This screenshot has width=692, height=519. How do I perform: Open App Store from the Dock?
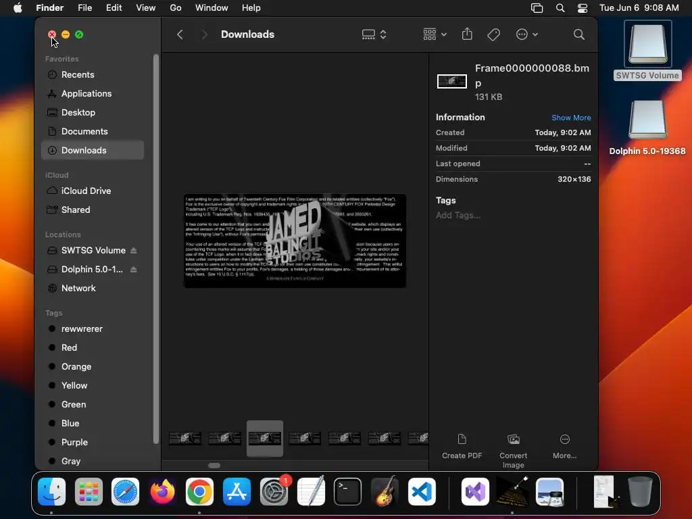237,492
